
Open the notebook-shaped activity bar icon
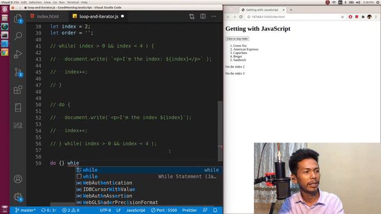18,108
